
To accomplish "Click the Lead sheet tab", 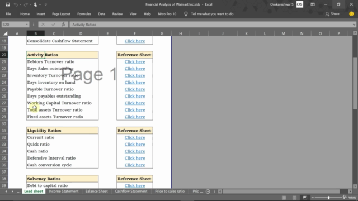I will (x=34, y=191).
